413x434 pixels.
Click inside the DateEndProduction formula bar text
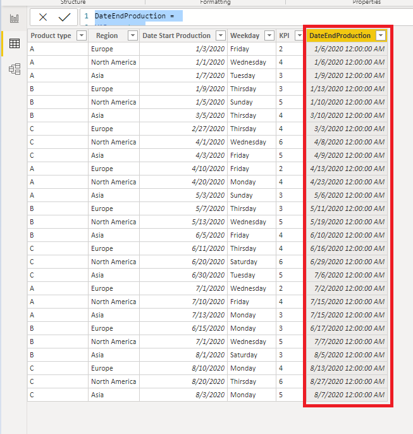click(x=134, y=16)
